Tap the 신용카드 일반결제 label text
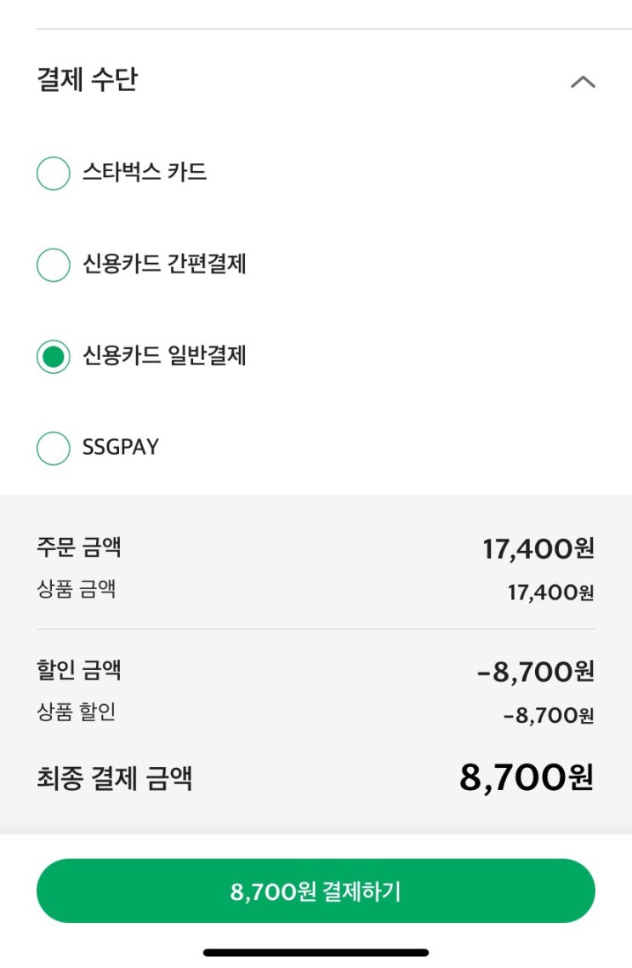This screenshot has width=632, height=968. (164, 355)
